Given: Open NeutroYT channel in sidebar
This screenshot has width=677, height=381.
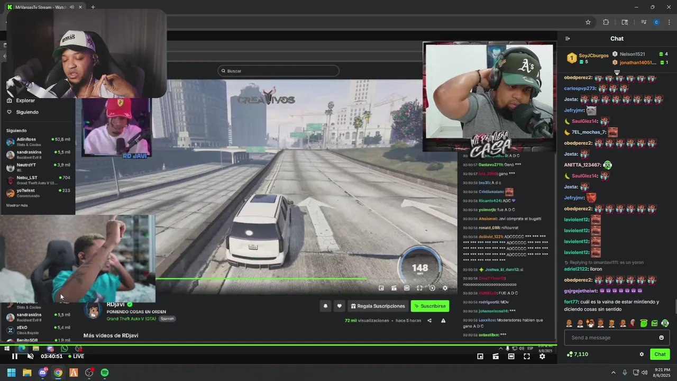Looking at the screenshot, I should click(38, 167).
